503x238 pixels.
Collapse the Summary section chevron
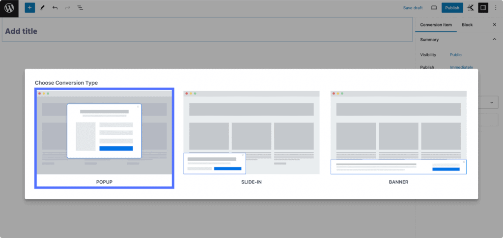494,40
